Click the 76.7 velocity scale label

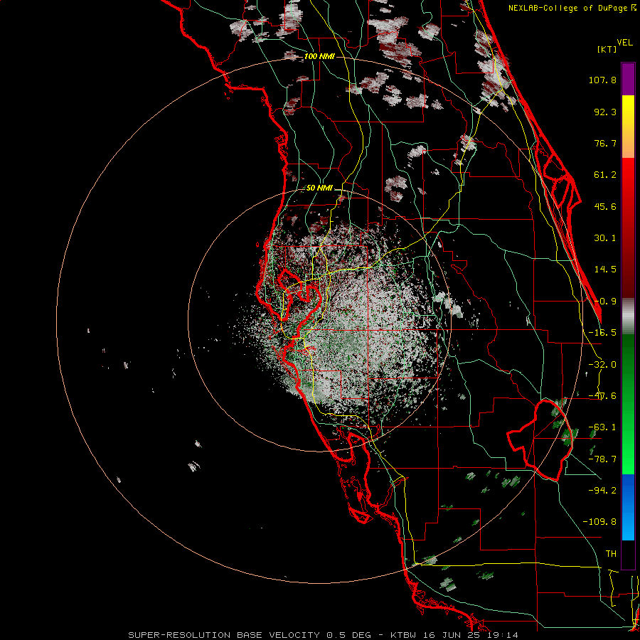(605, 143)
